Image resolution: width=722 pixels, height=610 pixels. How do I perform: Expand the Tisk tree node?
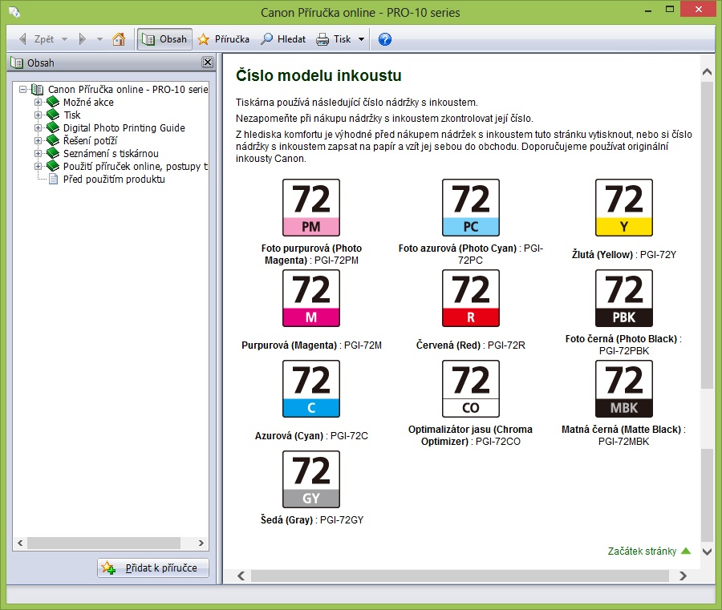[x=38, y=115]
